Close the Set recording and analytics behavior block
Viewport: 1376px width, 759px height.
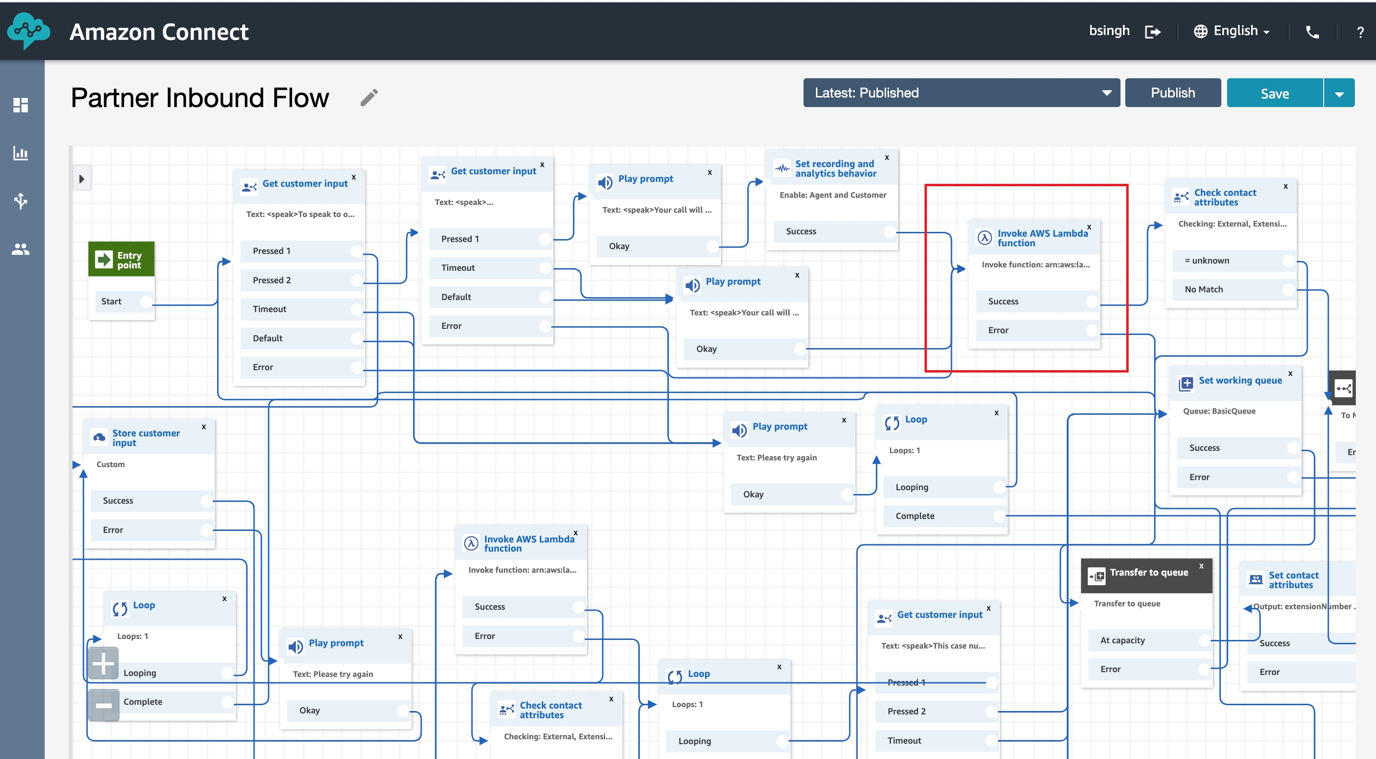pyautogui.click(x=887, y=157)
